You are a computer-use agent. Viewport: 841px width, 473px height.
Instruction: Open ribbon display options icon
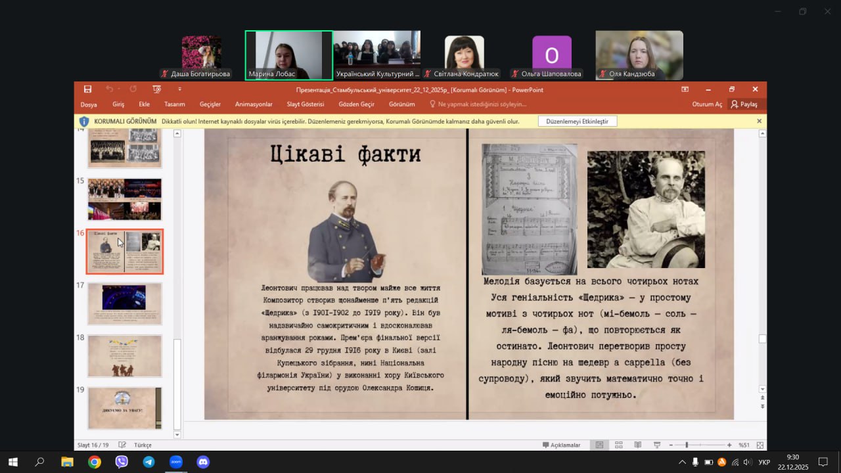[685, 89]
